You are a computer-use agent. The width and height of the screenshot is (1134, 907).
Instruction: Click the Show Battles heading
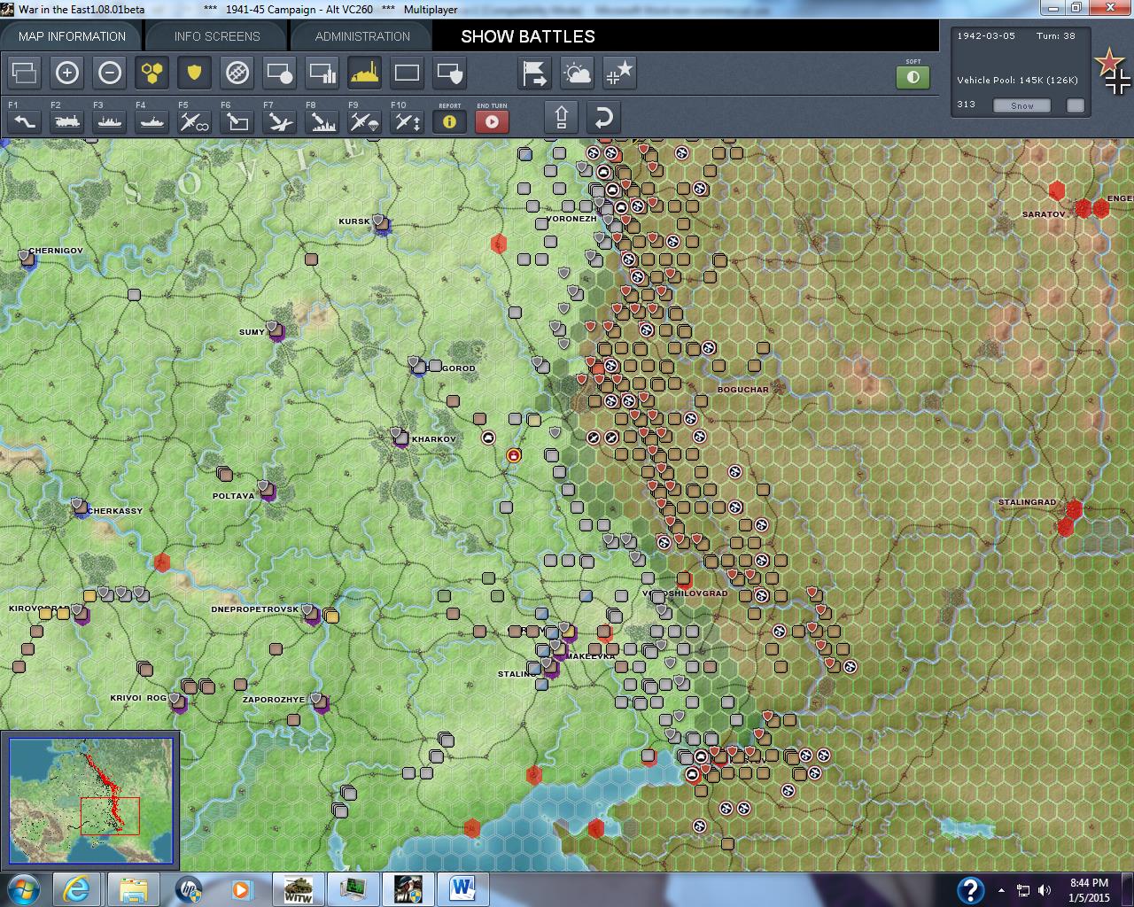[528, 36]
